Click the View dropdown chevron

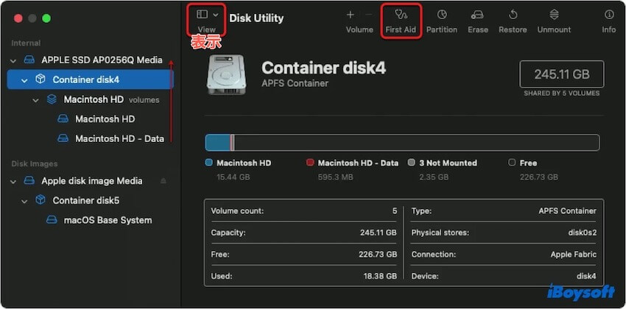point(216,15)
